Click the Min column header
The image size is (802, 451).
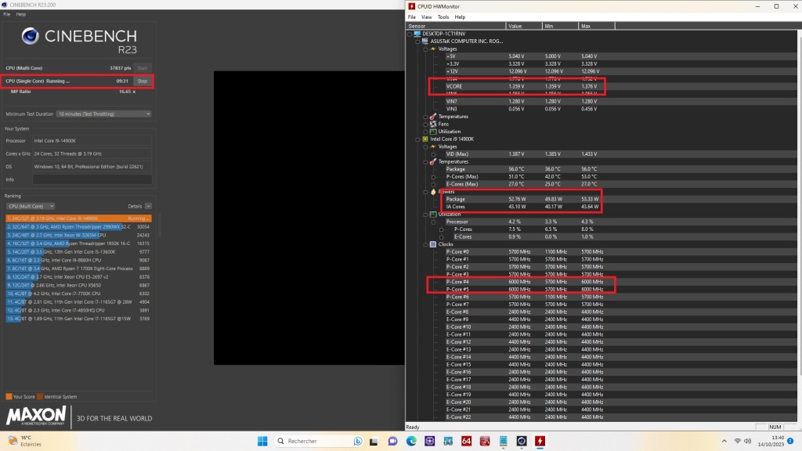tap(561, 26)
